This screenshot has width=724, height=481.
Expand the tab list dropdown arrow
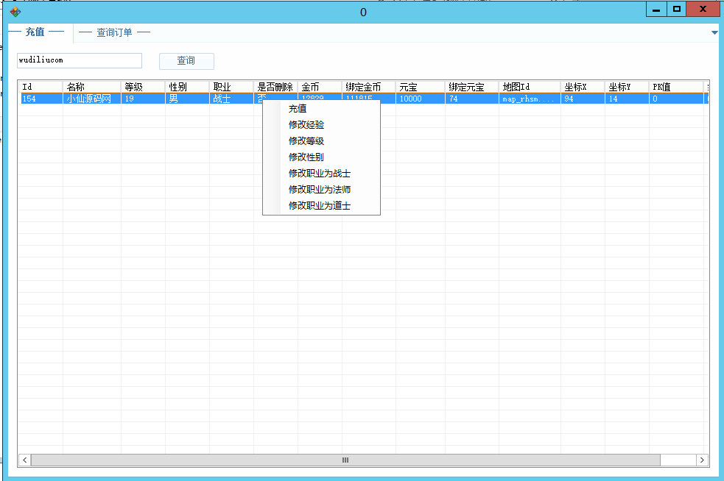click(714, 32)
